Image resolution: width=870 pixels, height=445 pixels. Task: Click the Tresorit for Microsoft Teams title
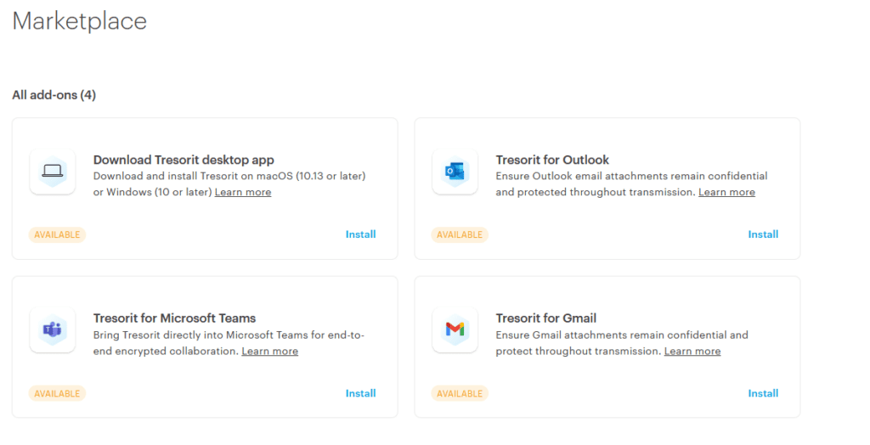coord(174,318)
